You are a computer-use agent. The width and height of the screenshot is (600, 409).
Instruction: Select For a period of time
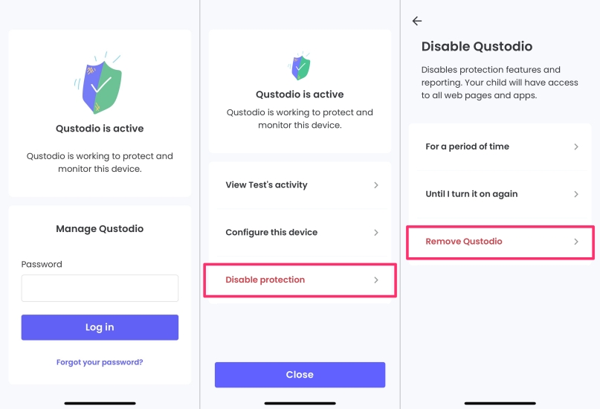pos(467,147)
